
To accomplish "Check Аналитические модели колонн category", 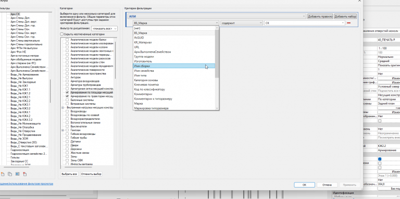I will click(67, 47).
